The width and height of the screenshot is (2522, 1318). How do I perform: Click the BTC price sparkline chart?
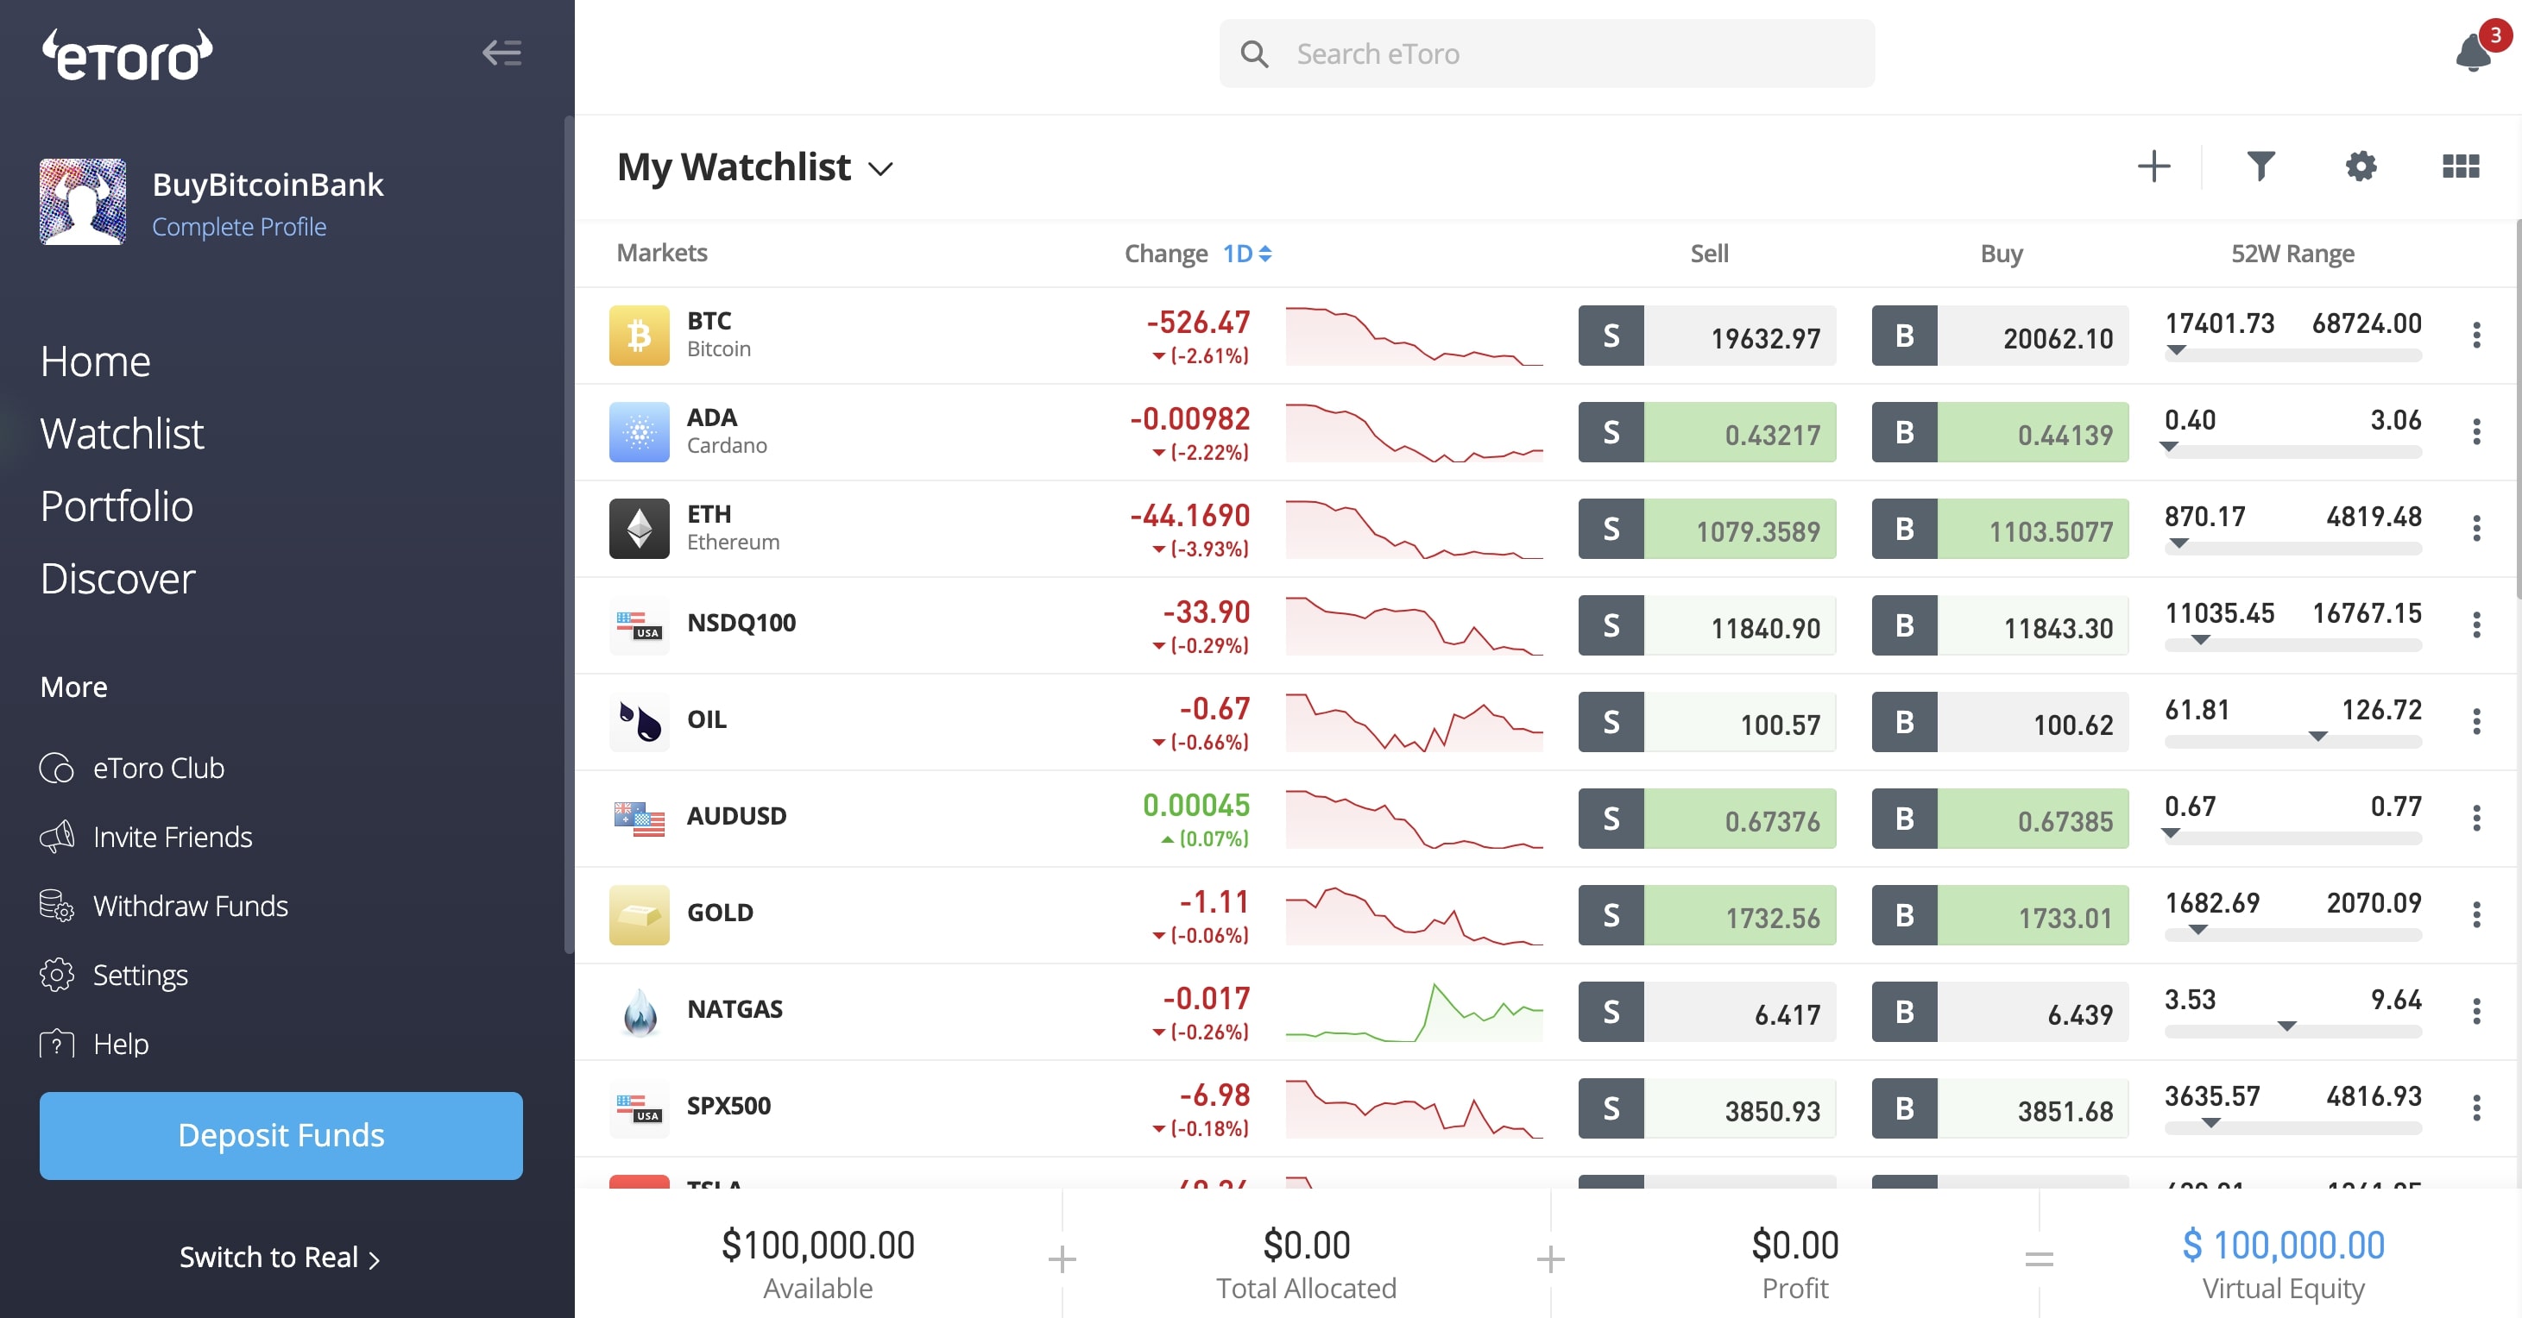click(x=1413, y=336)
